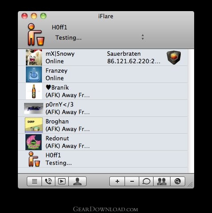Click the H0ff1 username in header

point(59,27)
